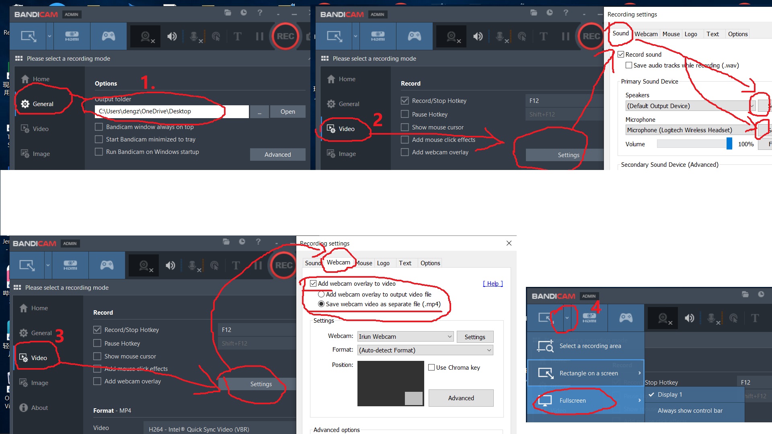This screenshot has width=772, height=434.
Task: Open the Logo tab in the dialog showing Primary Sound Device
Action: point(691,34)
